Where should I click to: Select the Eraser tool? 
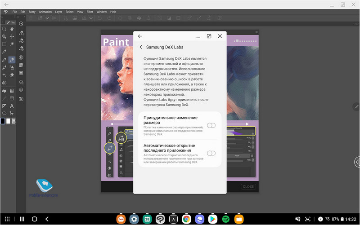[12, 75]
